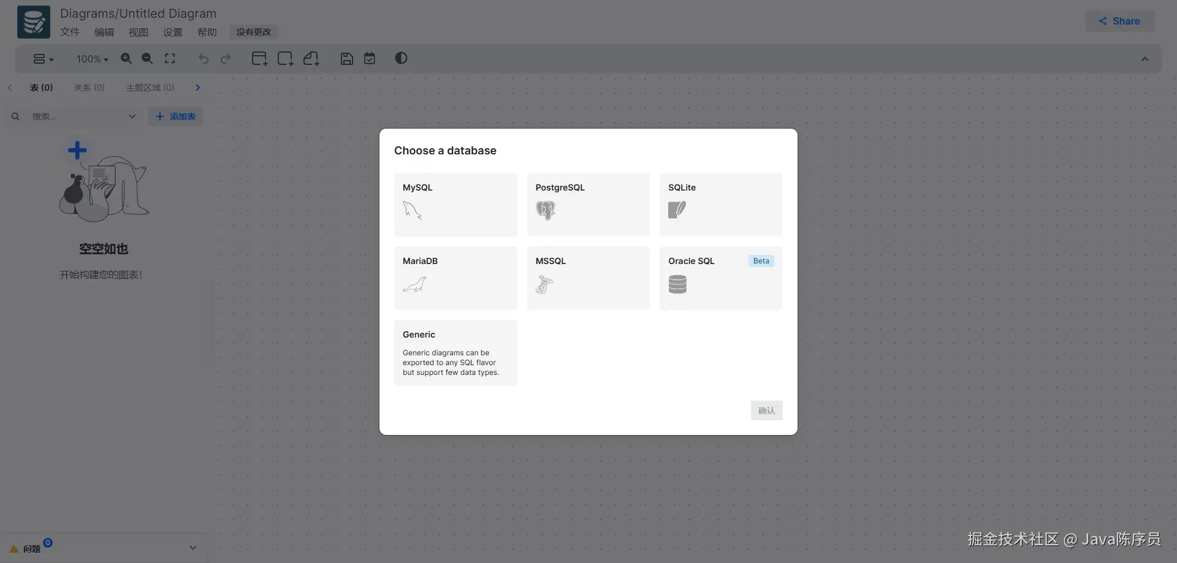Image resolution: width=1177 pixels, height=563 pixels.
Task: Click the Diagrams/Untitled Diagram title
Action: [x=139, y=13]
